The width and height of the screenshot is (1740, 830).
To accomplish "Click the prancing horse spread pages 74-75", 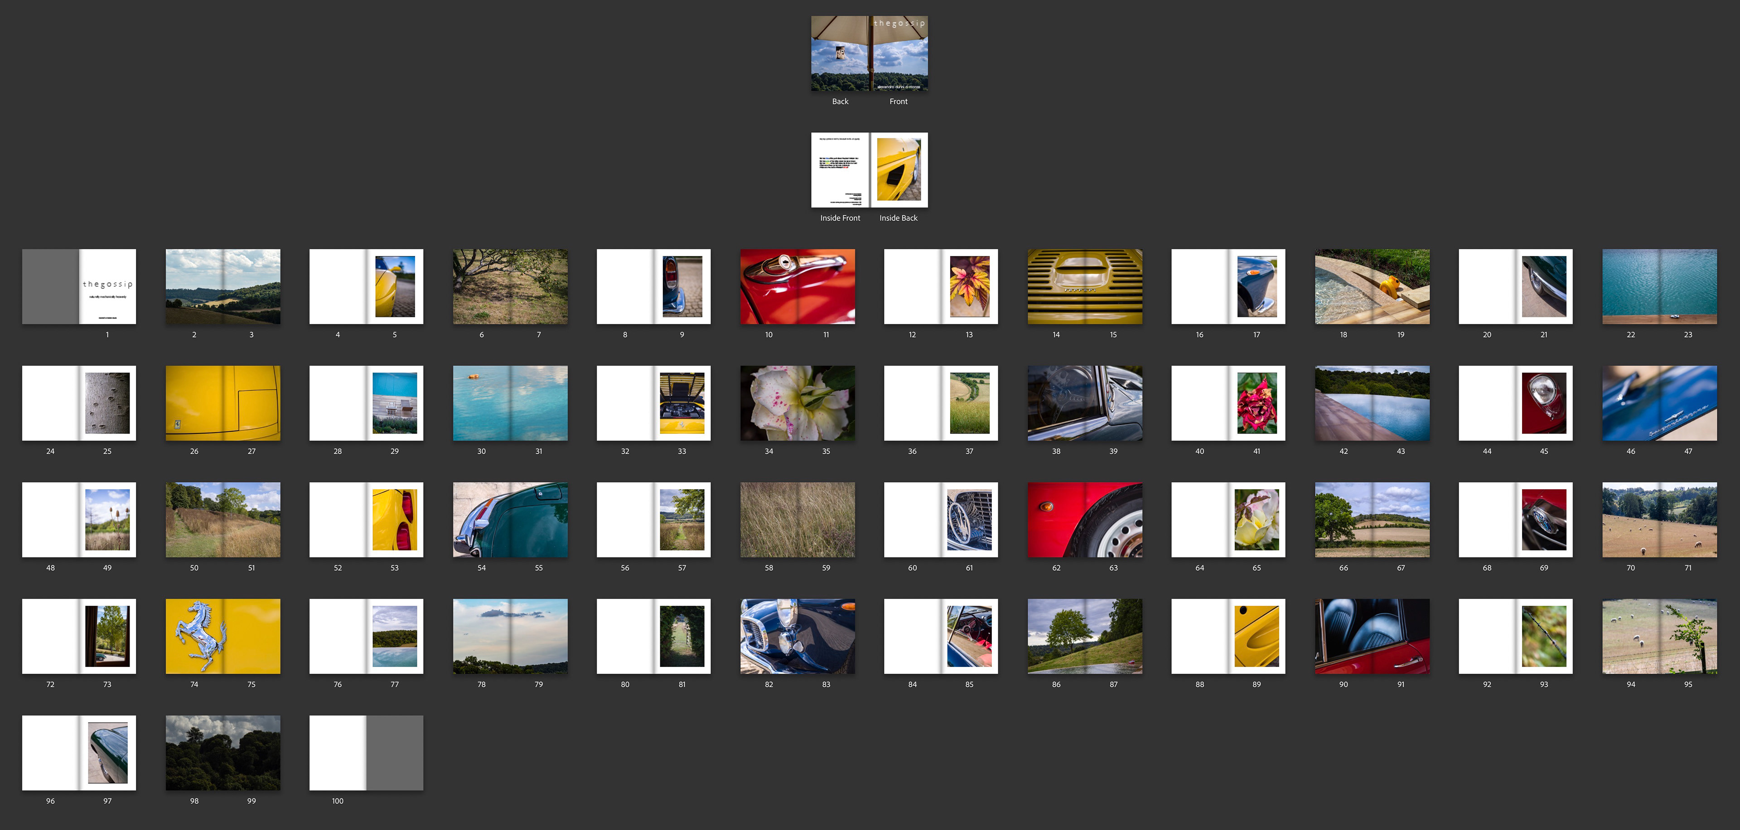I will [x=223, y=636].
